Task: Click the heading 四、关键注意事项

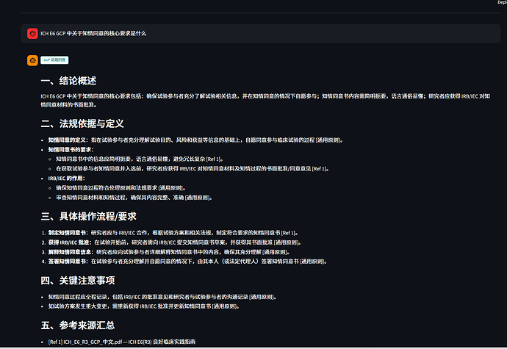Action: pyautogui.click(x=78, y=281)
